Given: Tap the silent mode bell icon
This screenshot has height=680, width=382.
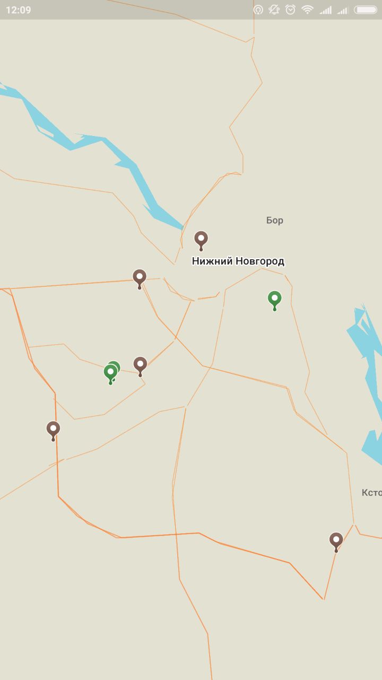Looking at the screenshot, I should (x=274, y=10).
